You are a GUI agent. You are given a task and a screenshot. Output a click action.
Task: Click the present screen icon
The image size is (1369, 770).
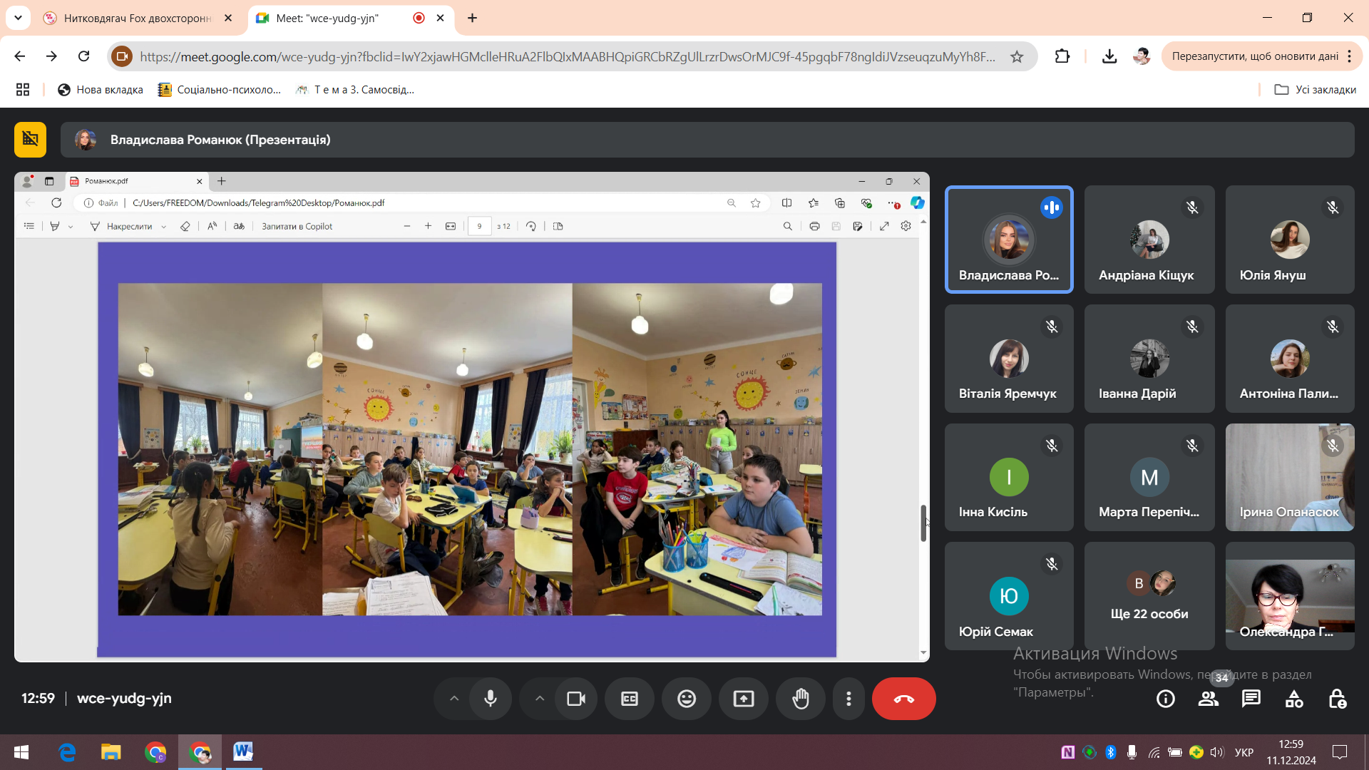744,699
